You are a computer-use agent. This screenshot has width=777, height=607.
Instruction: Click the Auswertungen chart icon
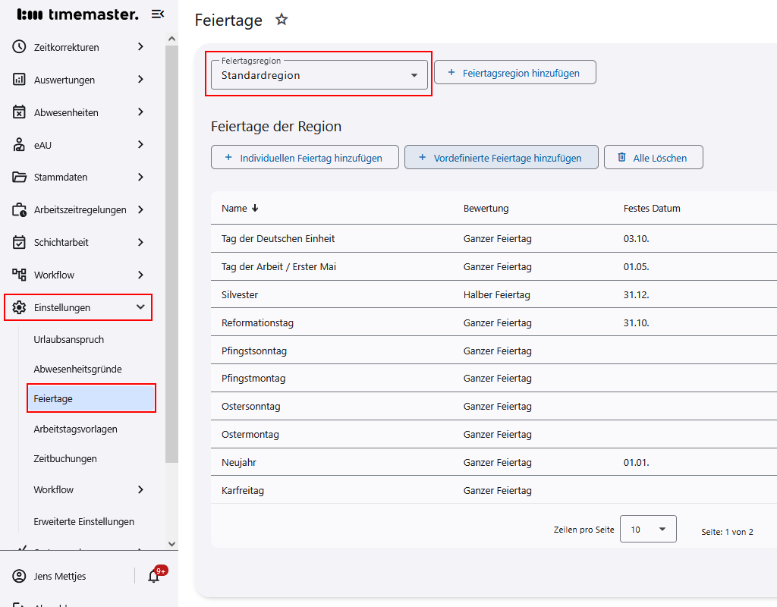coord(20,80)
